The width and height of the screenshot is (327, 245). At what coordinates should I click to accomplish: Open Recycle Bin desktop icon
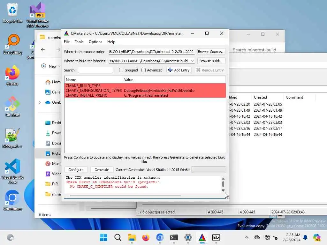(x=12, y=13)
